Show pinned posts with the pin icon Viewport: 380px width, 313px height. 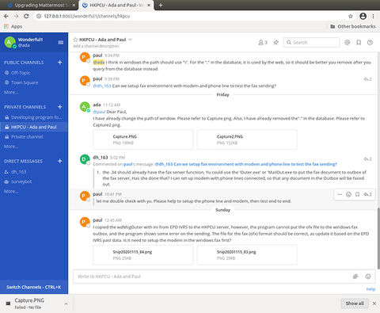[275, 42]
